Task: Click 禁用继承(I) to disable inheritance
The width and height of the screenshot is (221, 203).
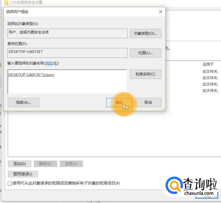Action: pos(23,174)
